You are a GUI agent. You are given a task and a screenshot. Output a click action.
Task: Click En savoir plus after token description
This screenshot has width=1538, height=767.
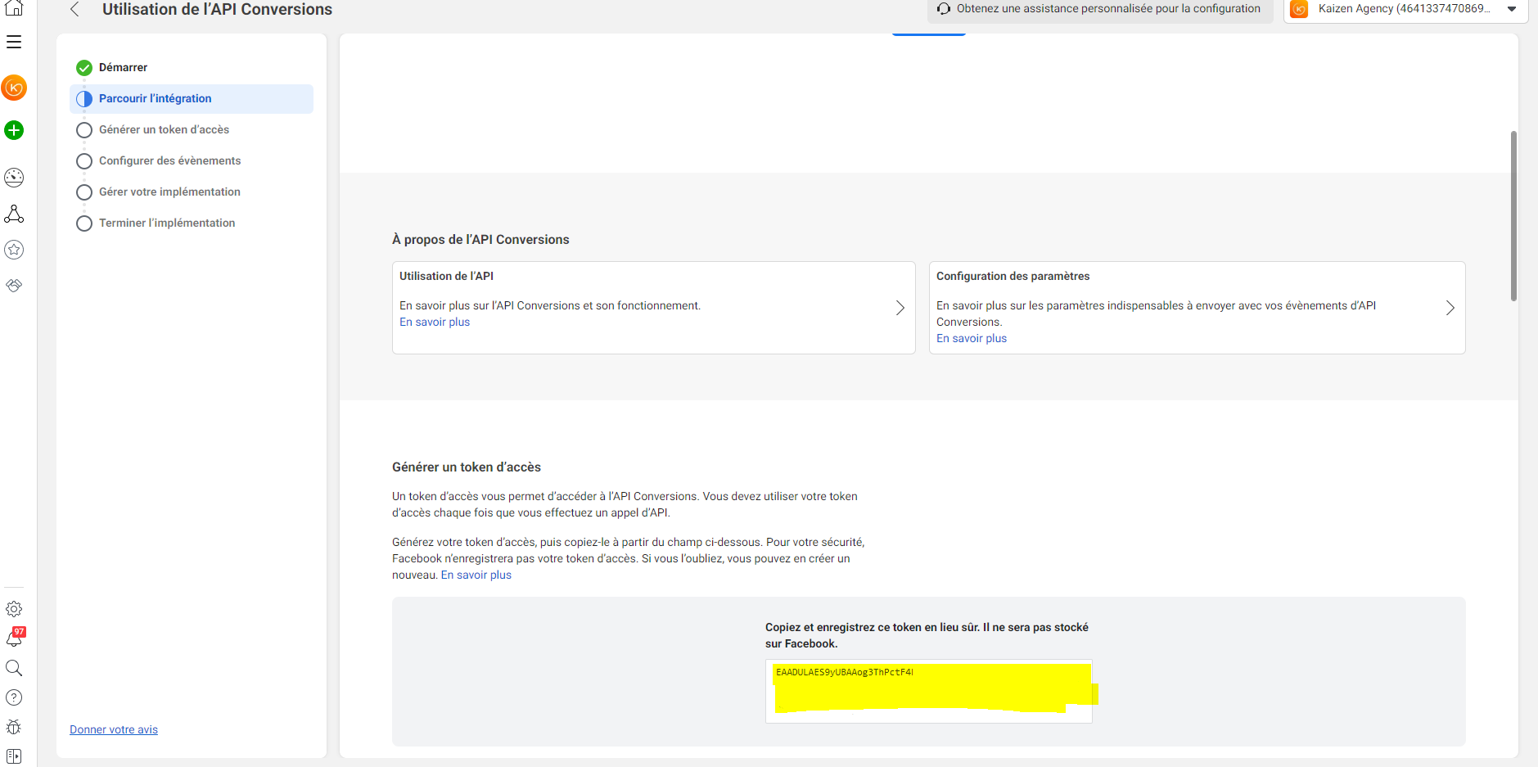tap(476, 575)
